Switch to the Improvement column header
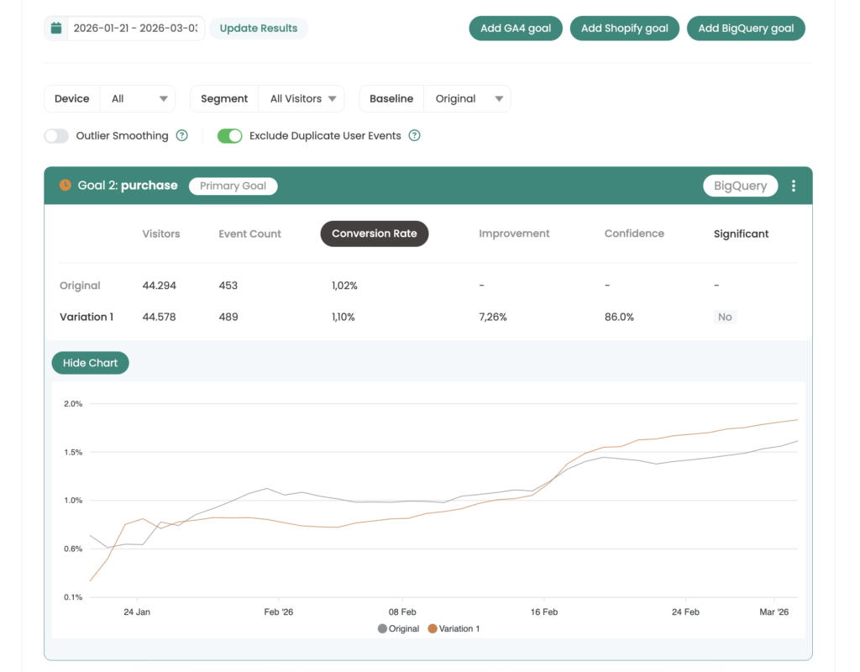This screenshot has height=672, width=860. (514, 234)
